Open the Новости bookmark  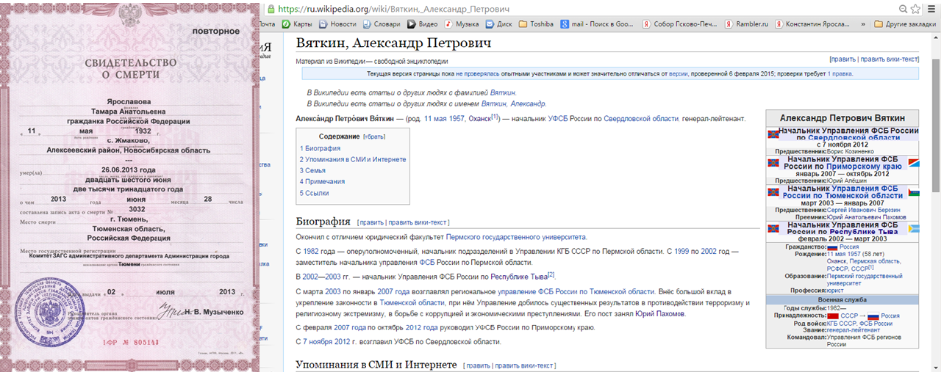337,23
